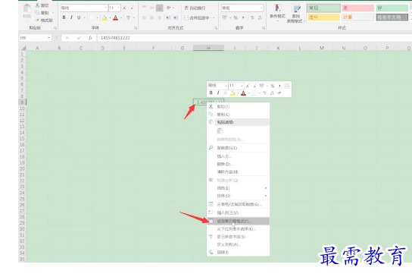Click the Insert Function fx button
Viewport: 412px width, 280px height.
pyautogui.click(x=90, y=38)
